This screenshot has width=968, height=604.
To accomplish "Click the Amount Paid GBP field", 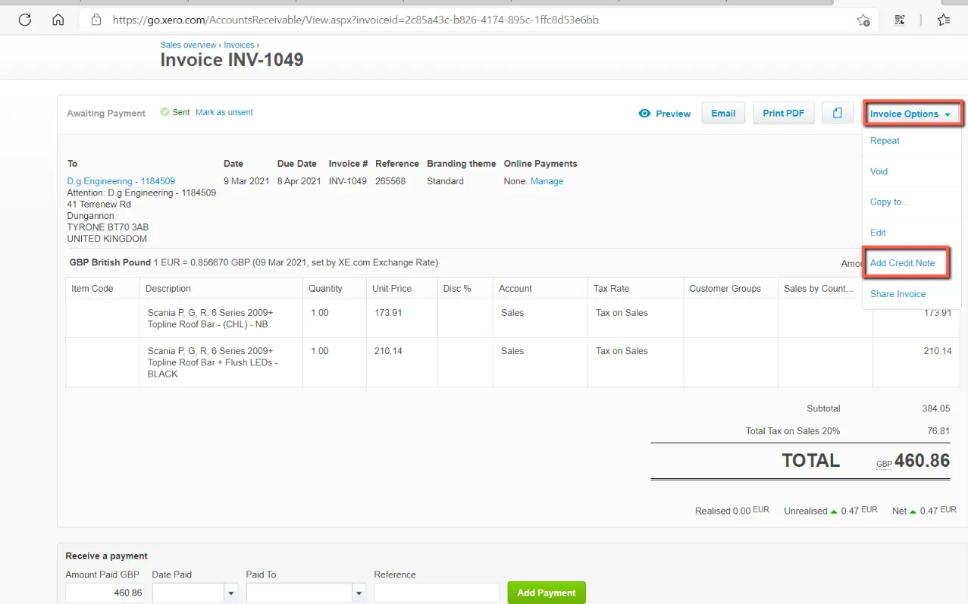I will click(105, 593).
